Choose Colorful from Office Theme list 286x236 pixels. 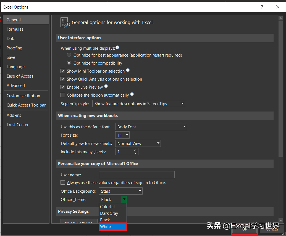[113, 207]
